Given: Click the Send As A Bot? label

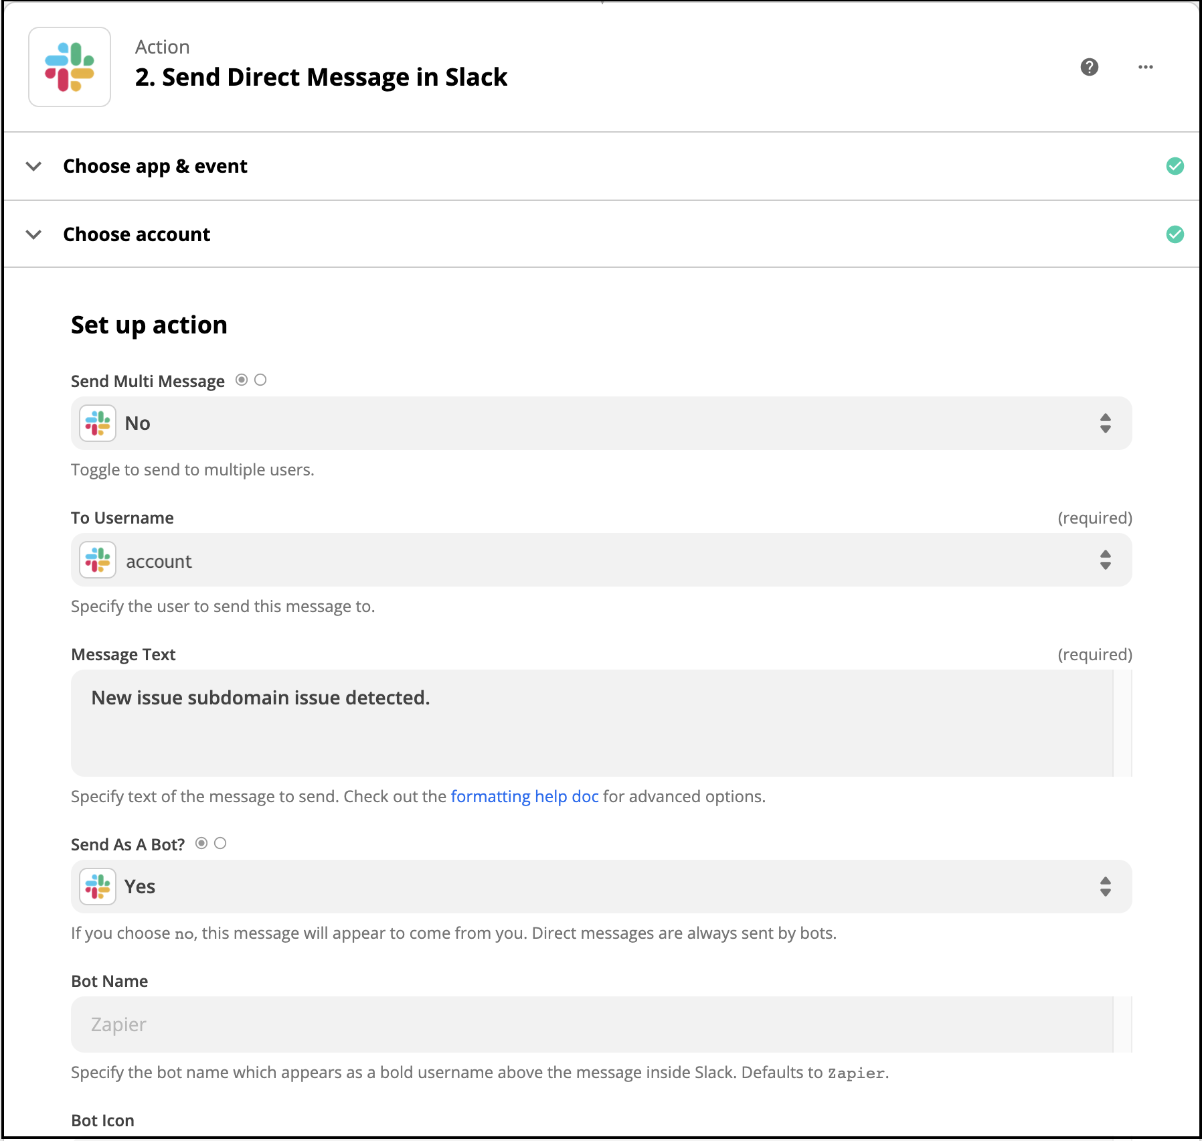Looking at the screenshot, I should point(128,845).
